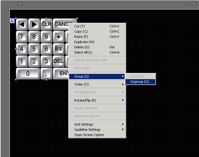Click keypad key 8

[34, 37]
